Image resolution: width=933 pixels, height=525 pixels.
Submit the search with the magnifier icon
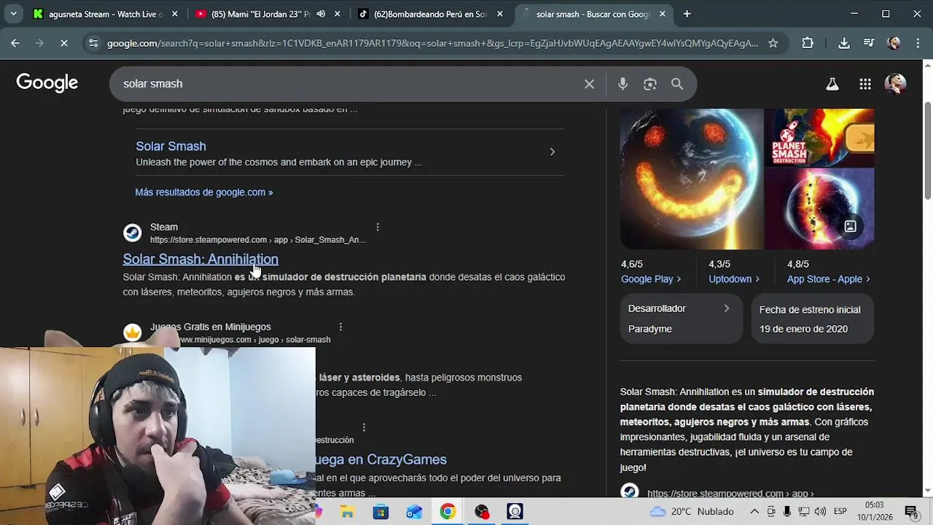click(677, 84)
